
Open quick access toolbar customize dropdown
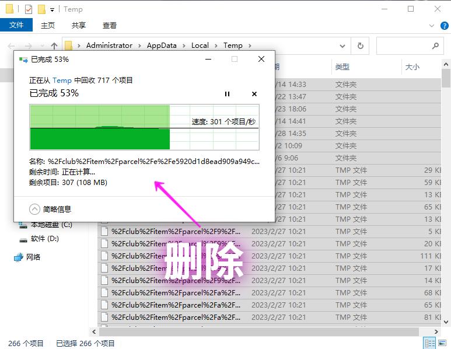[52, 10]
